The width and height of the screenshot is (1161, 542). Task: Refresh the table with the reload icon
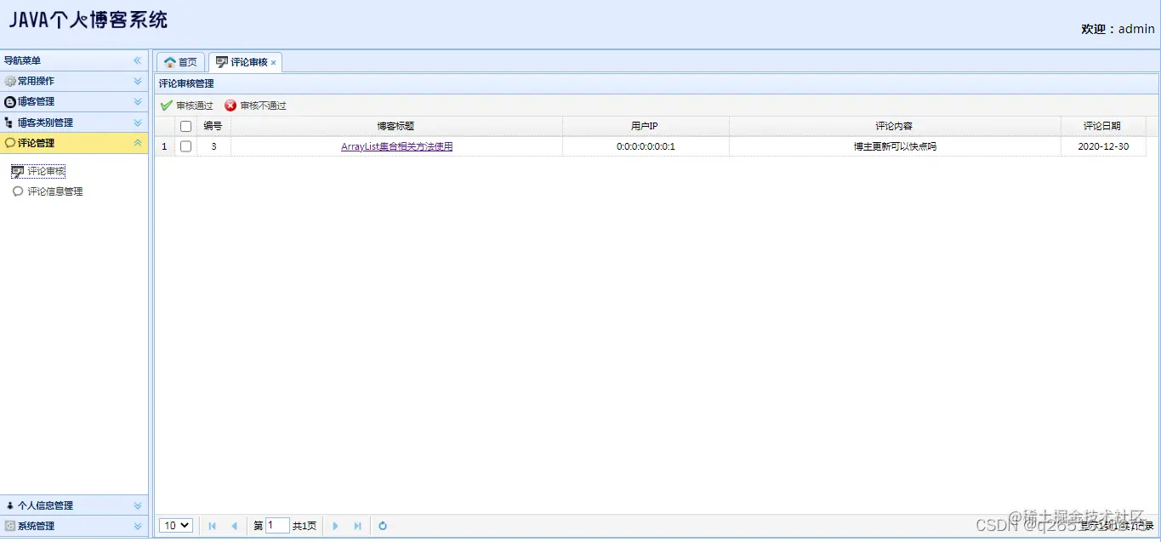tap(383, 526)
